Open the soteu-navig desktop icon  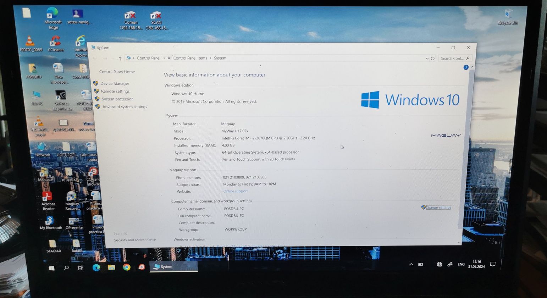tap(79, 17)
